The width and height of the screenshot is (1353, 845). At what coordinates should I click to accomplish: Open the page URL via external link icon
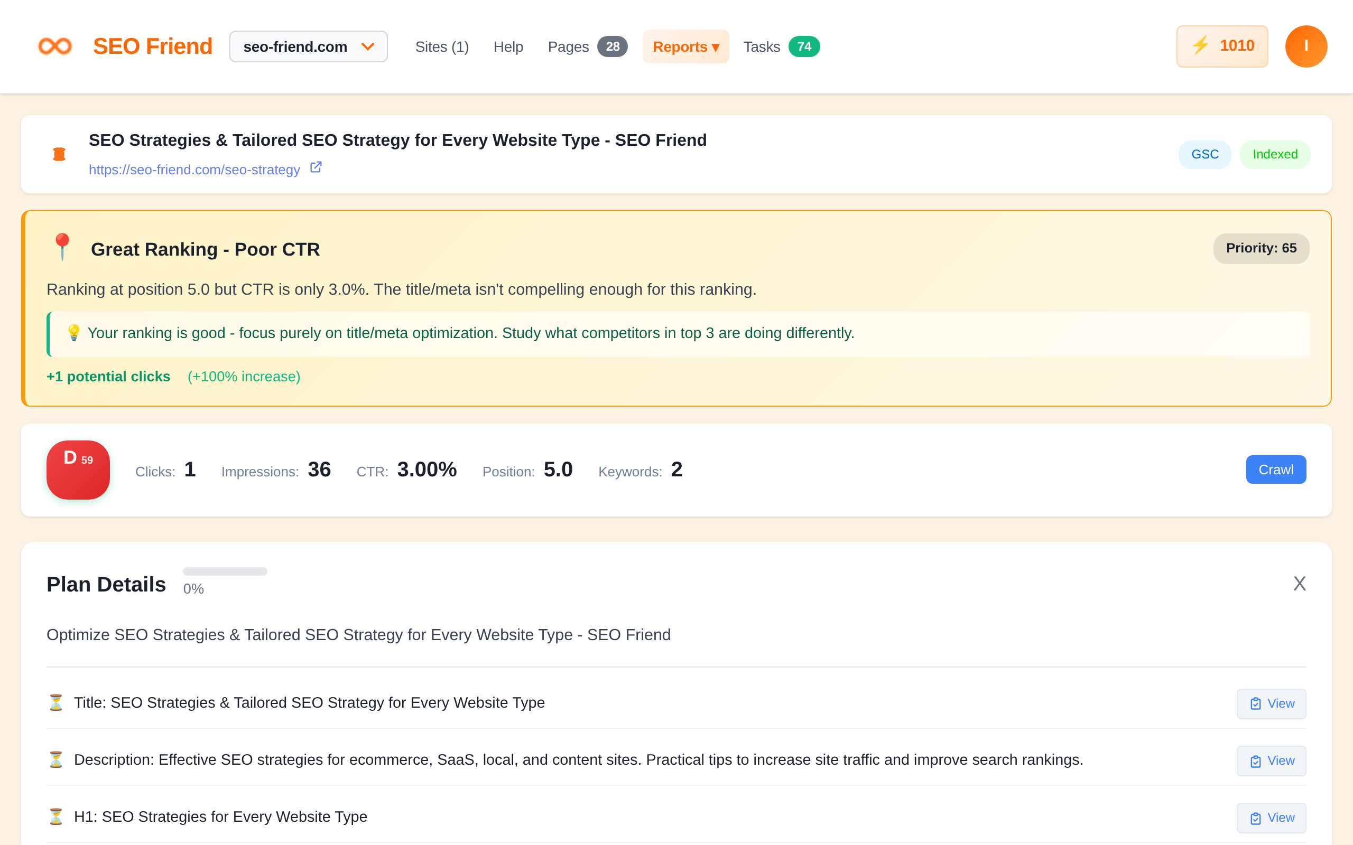(x=317, y=166)
